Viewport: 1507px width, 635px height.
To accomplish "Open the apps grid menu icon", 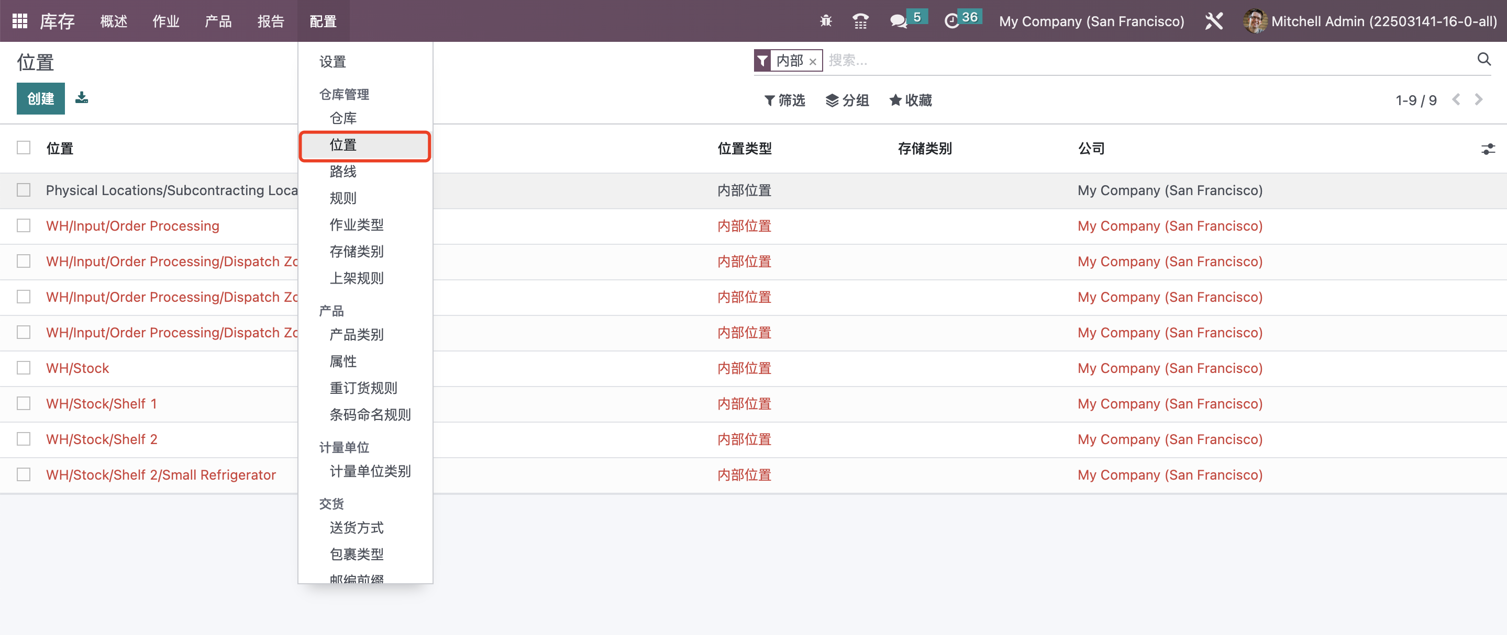I will pos(20,21).
